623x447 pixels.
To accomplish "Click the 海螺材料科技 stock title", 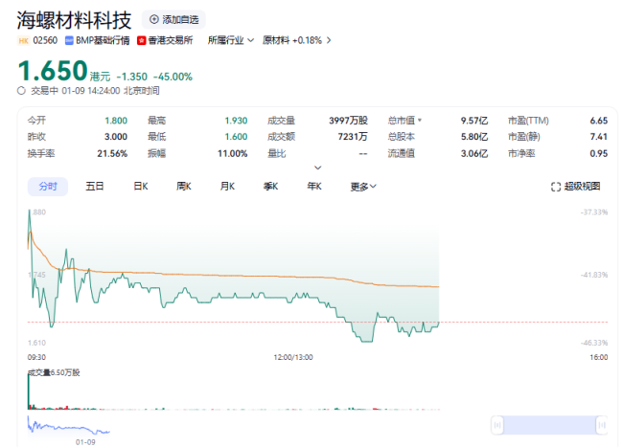I will click(x=74, y=20).
